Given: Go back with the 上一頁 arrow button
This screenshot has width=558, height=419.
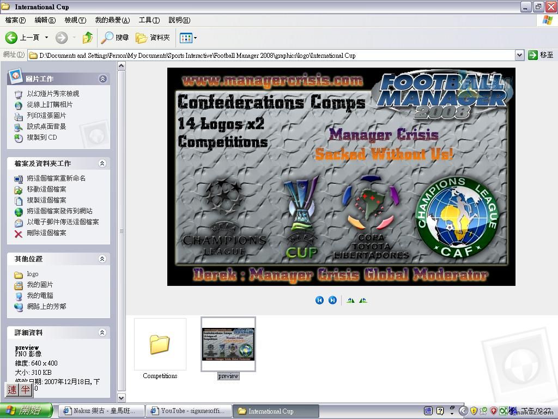Looking at the screenshot, I should (22, 38).
